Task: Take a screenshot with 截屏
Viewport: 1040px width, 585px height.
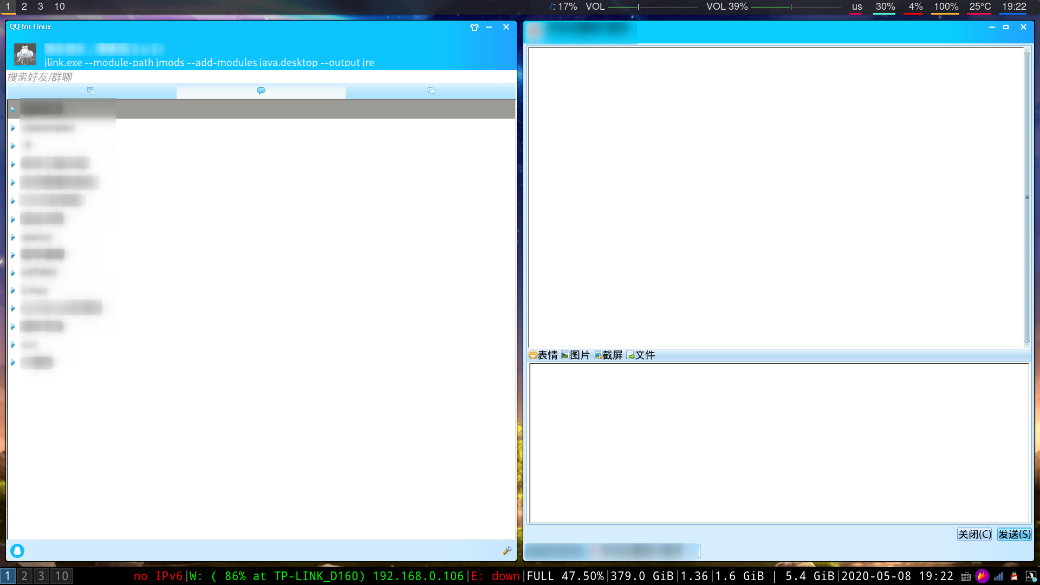Action: click(x=608, y=355)
